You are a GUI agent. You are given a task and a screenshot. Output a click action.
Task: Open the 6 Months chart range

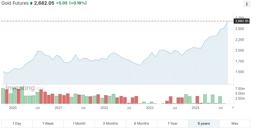click(x=142, y=124)
